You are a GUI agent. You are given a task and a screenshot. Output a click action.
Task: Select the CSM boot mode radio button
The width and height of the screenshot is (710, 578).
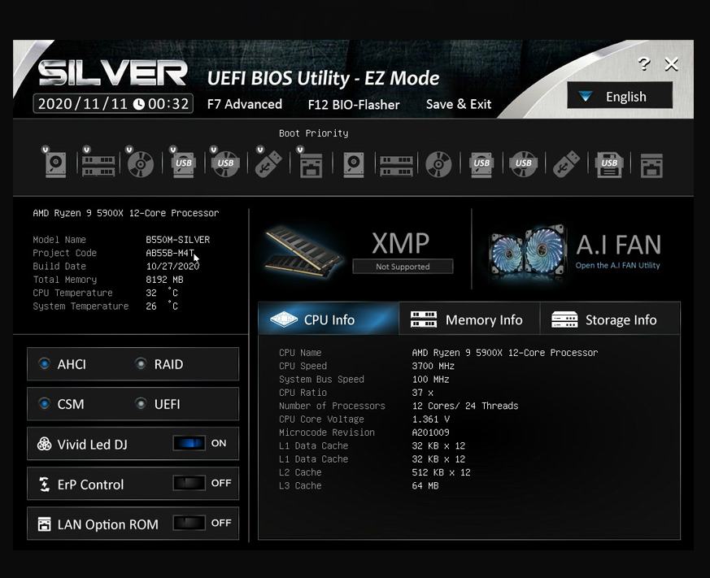click(44, 403)
